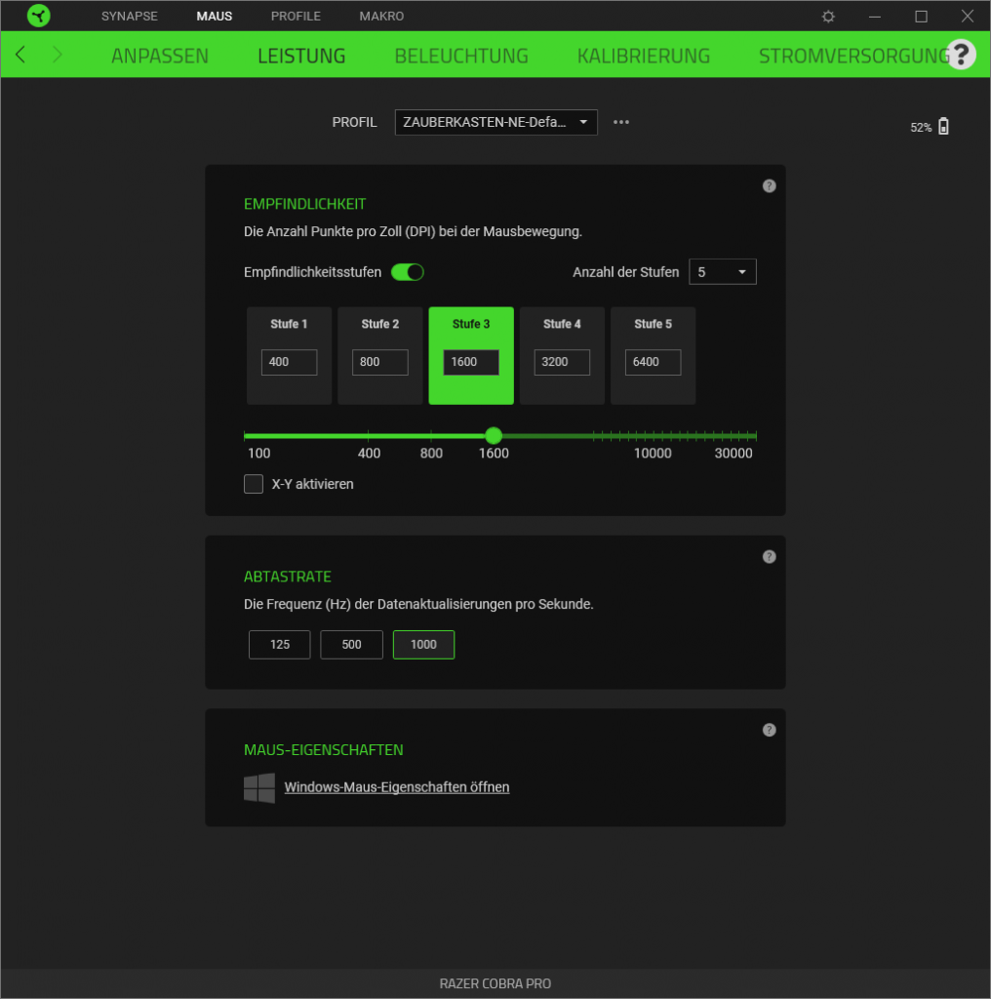Click the 100 slider label
Viewport: 991px width, 999px height.
coord(258,453)
